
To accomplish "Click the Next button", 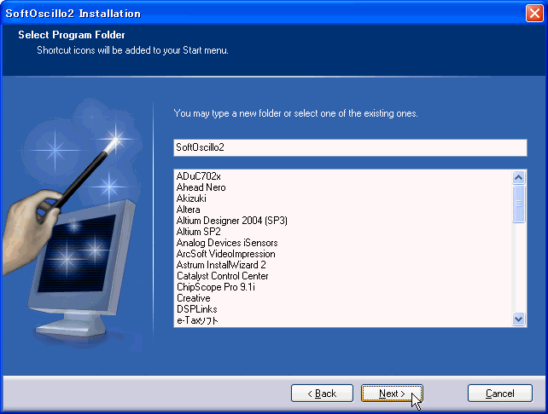I will pyautogui.click(x=392, y=394).
